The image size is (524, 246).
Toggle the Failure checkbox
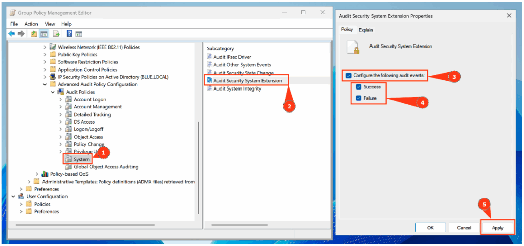(359, 98)
